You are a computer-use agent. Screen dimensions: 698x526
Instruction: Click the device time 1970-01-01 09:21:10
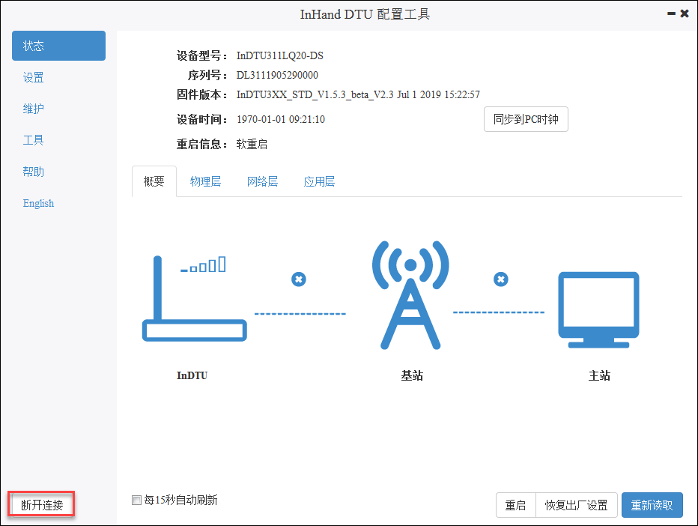(x=281, y=119)
